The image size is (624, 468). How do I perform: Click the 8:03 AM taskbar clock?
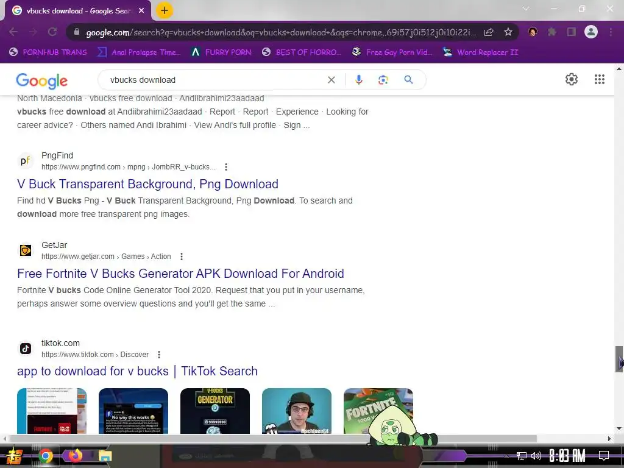point(567,456)
